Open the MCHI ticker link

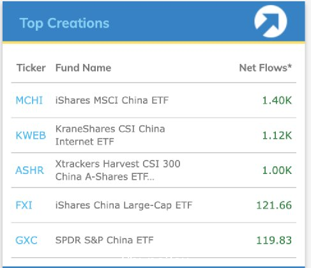pos(29,100)
